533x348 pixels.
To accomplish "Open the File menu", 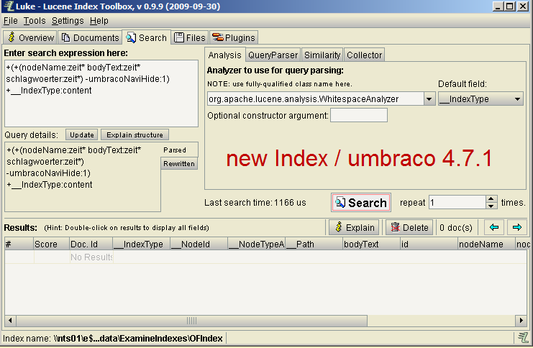I will coord(11,21).
